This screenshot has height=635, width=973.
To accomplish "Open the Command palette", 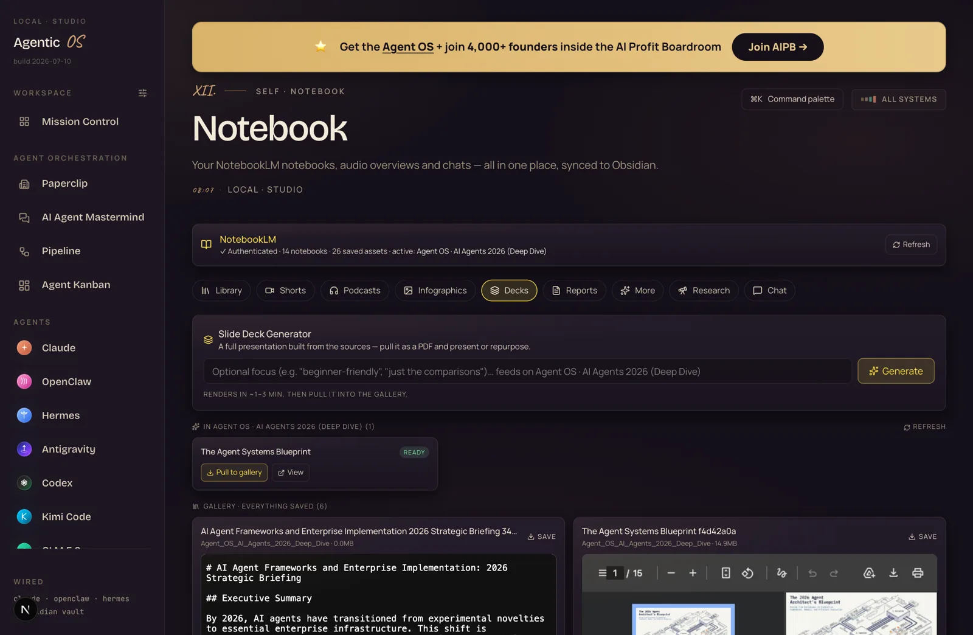I will tap(792, 99).
